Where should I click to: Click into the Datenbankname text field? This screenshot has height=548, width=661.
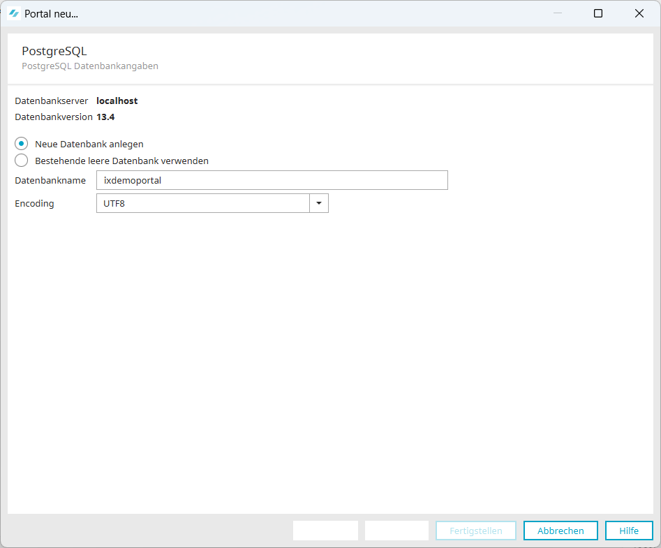(x=272, y=180)
